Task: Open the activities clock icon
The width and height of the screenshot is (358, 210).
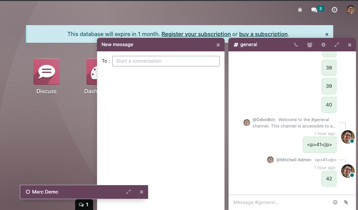Action: coord(334,10)
